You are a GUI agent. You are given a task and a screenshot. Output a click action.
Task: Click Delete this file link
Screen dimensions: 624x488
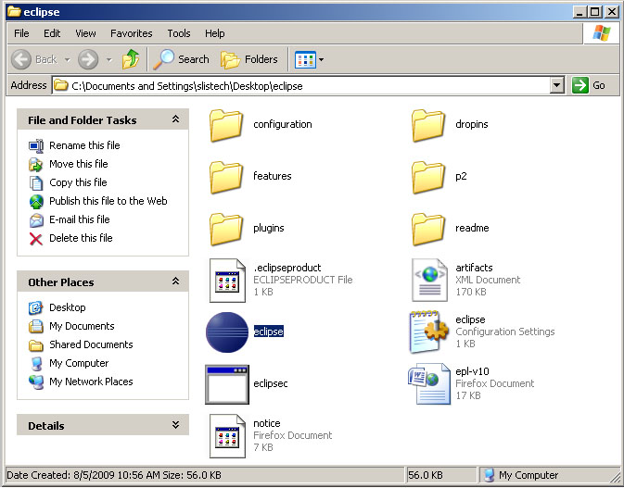(81, 238)
